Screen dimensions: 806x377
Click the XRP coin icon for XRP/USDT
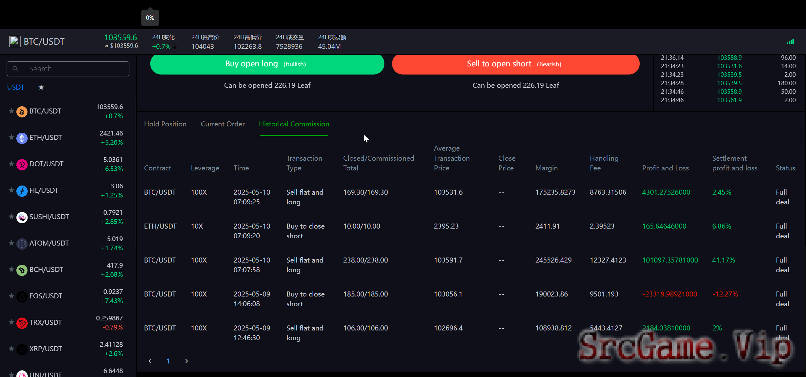click(22, 349)
